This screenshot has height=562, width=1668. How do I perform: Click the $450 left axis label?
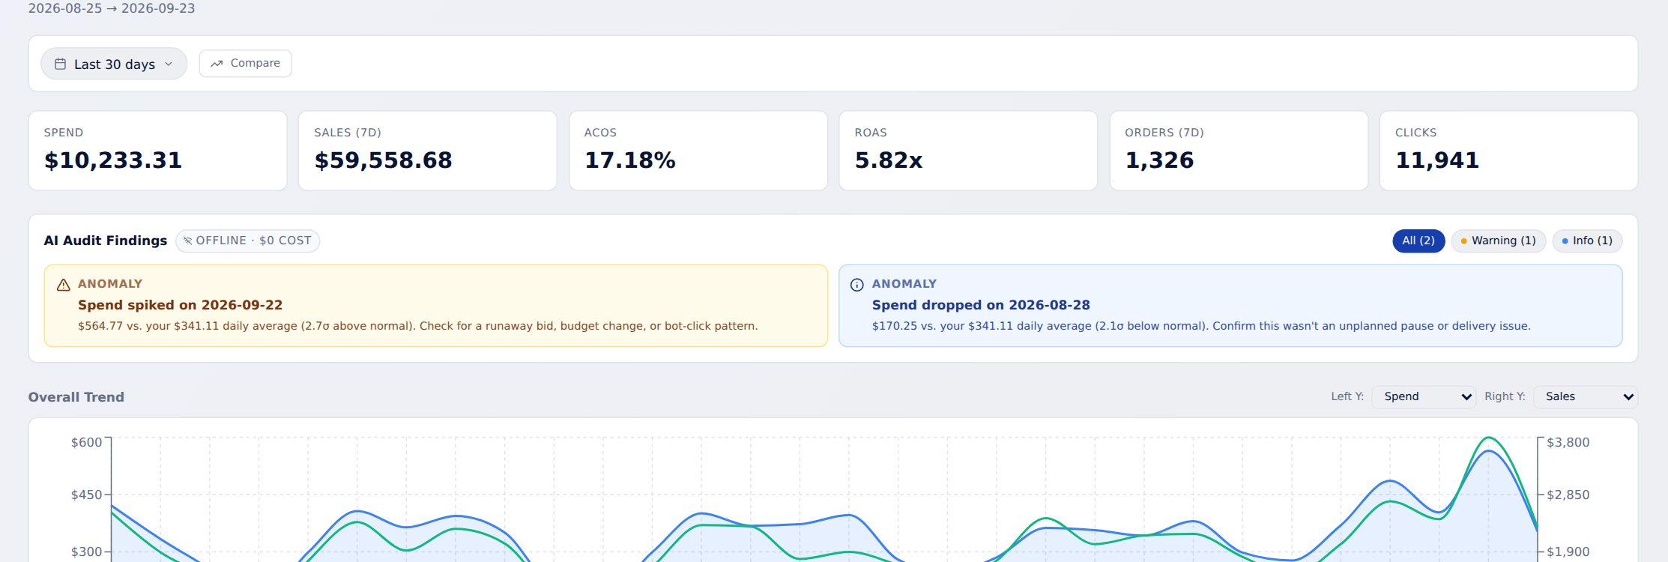87,495
